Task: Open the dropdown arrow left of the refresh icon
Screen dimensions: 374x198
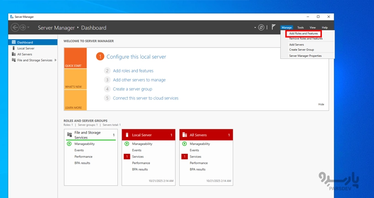Action: (x=255, y=28)
